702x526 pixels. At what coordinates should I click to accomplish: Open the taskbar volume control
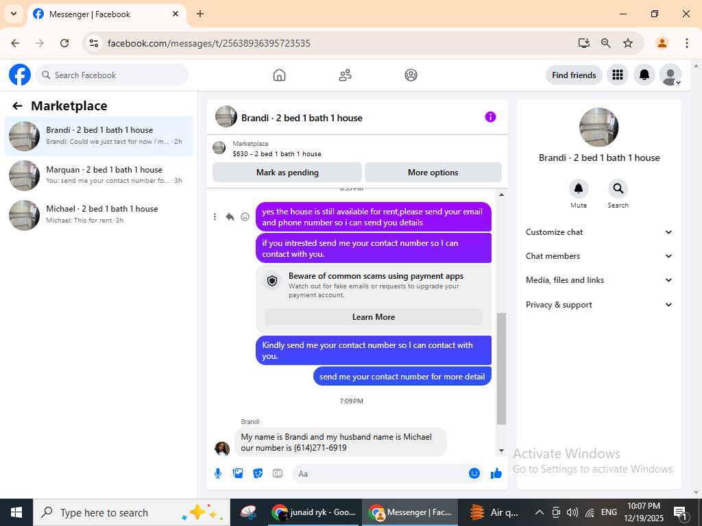point(572,512)
